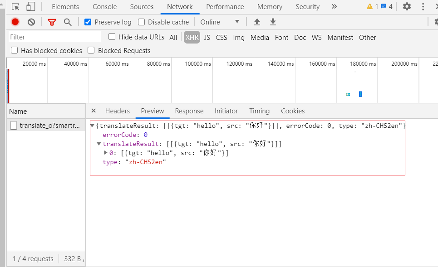This screenshot has width=438, height=267.
Task: Switch to the Headers tab
Action: point(117,111)
